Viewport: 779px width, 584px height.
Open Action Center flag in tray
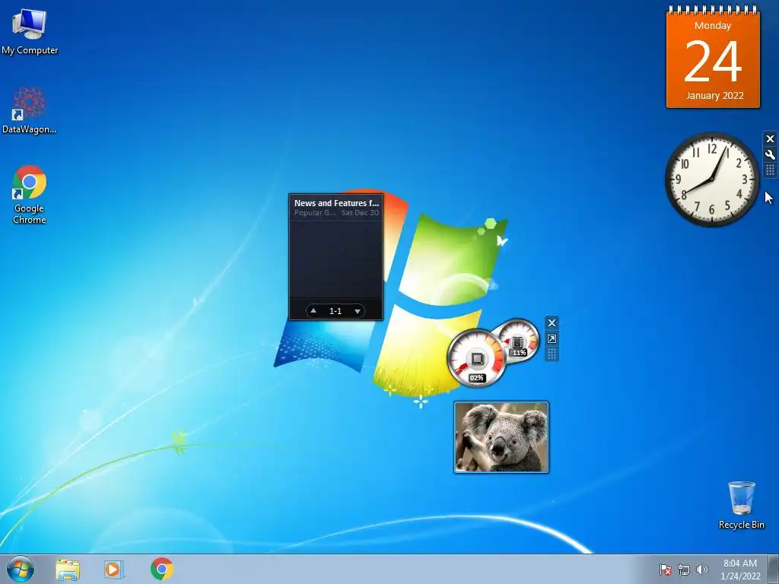[x=665, y=570]
